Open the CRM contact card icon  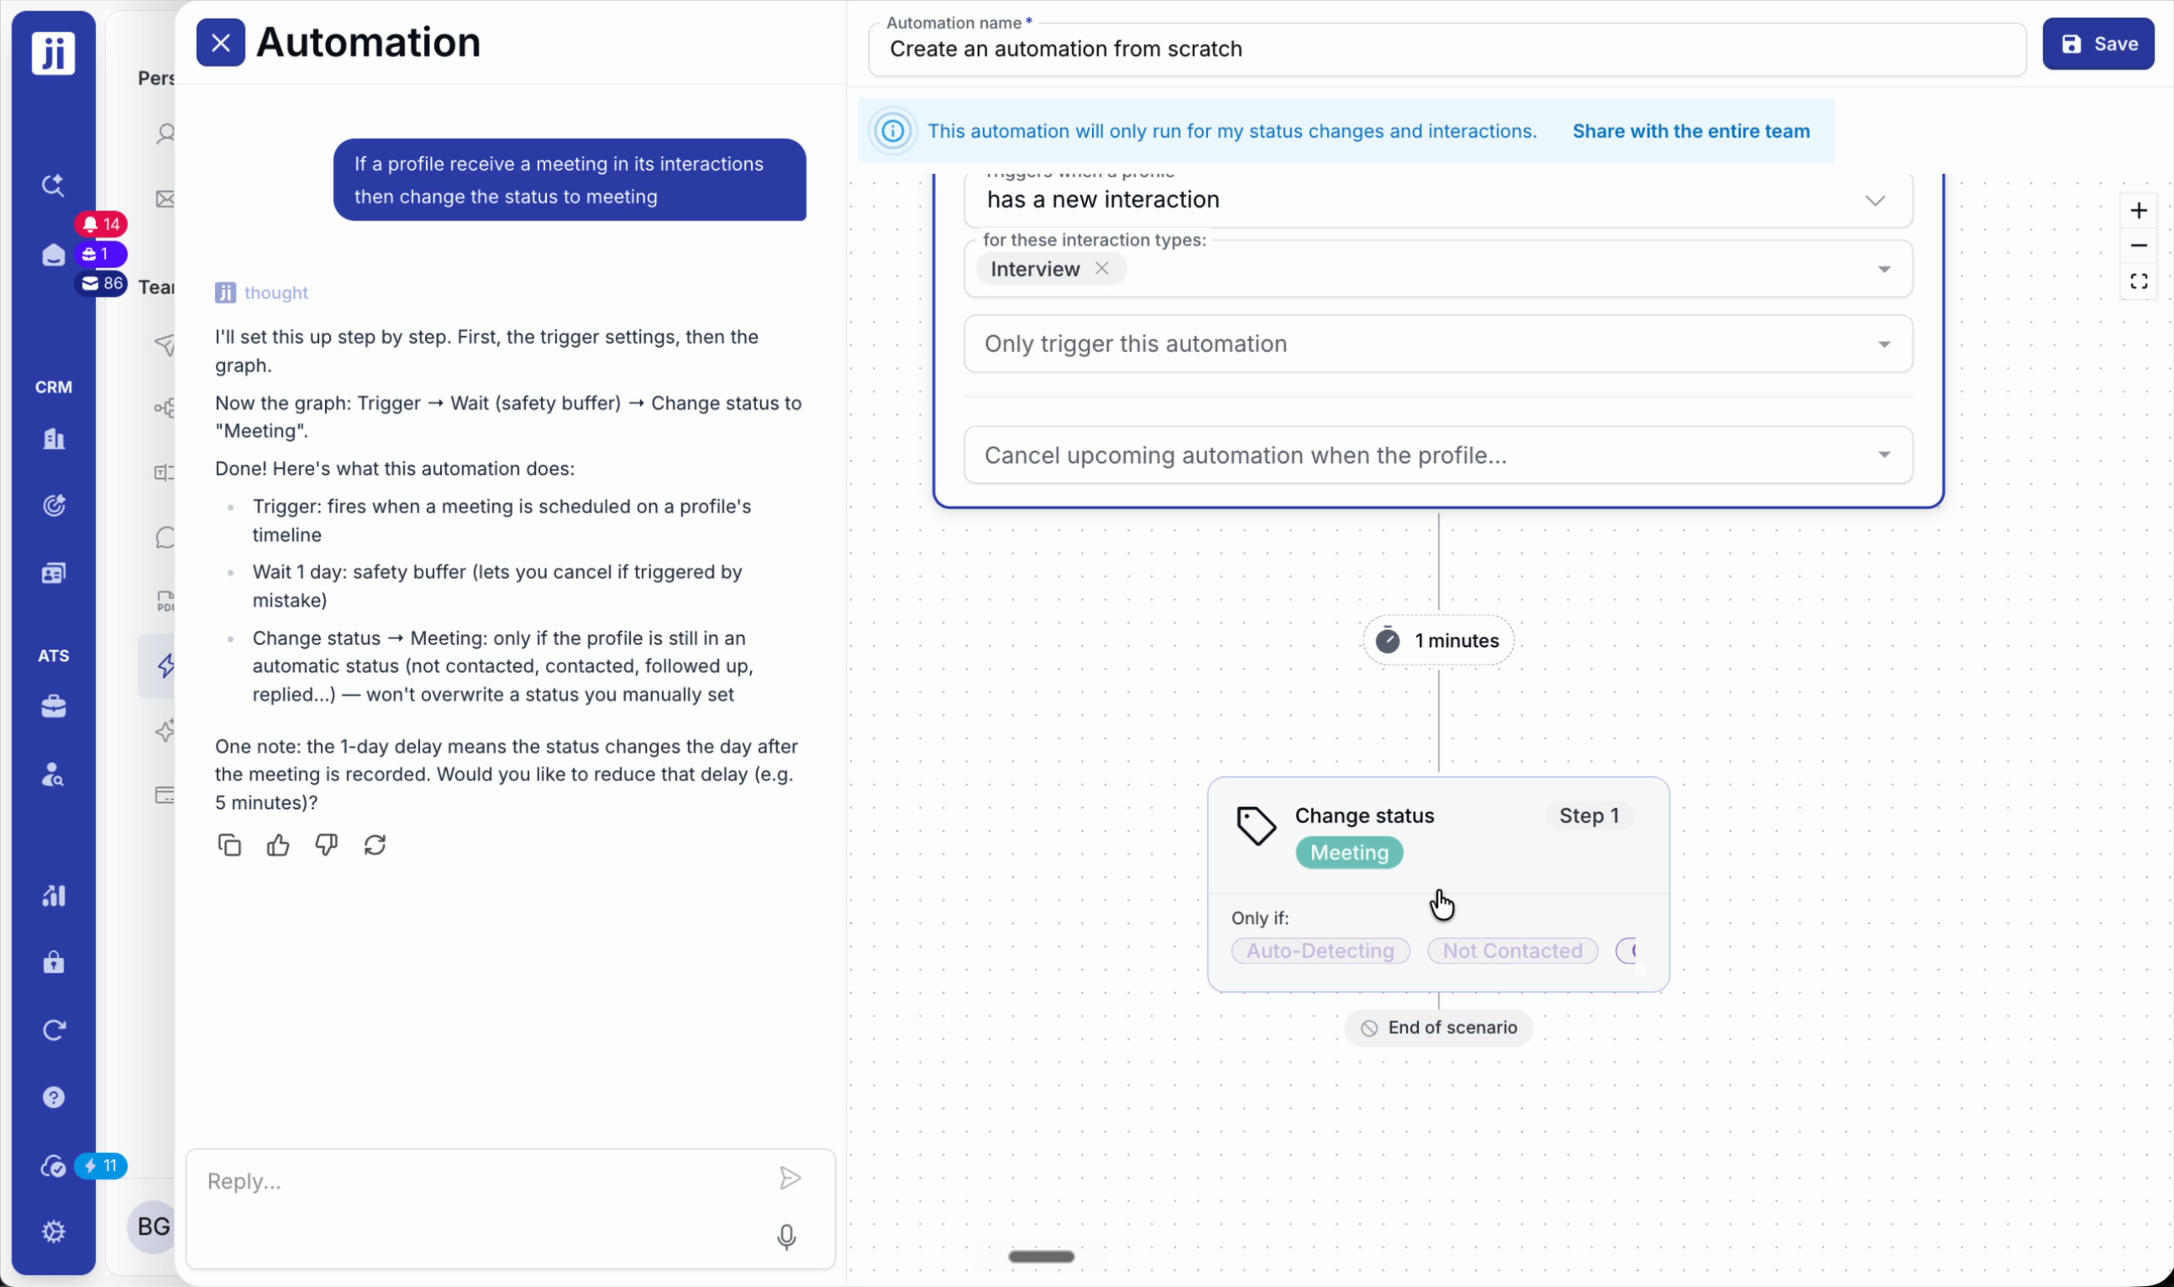pyautogui.click(x=54, y=573)
